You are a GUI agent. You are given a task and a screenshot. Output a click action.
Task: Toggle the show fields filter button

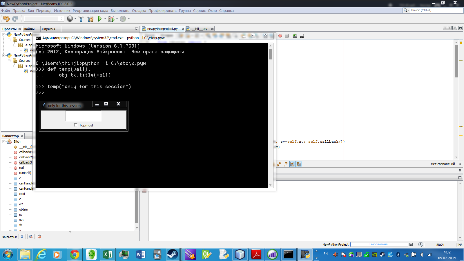coord(22,237)
